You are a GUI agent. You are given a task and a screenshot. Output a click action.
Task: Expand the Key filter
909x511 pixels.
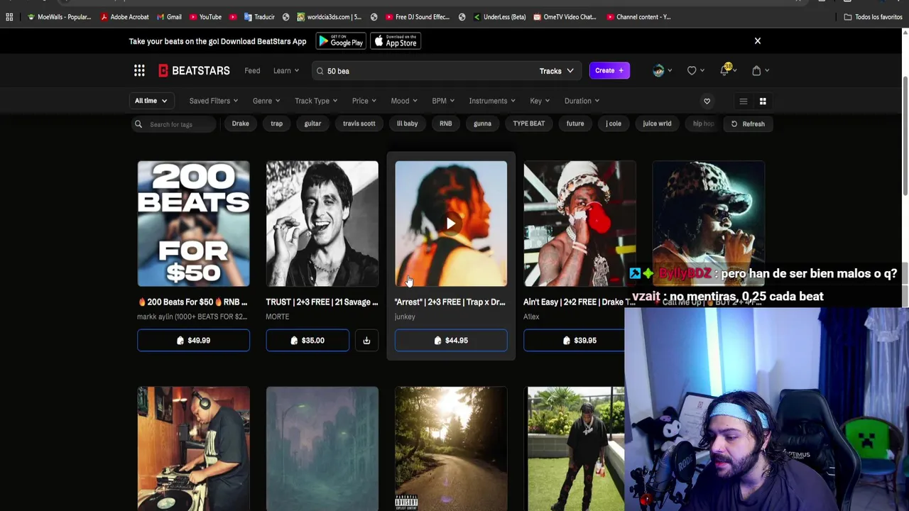[x=539, y=101]
